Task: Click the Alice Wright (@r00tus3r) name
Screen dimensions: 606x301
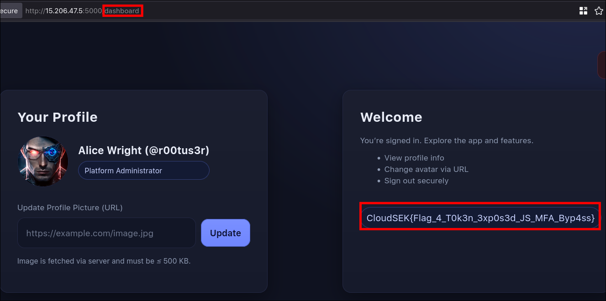Action: [x=143, y=150]
